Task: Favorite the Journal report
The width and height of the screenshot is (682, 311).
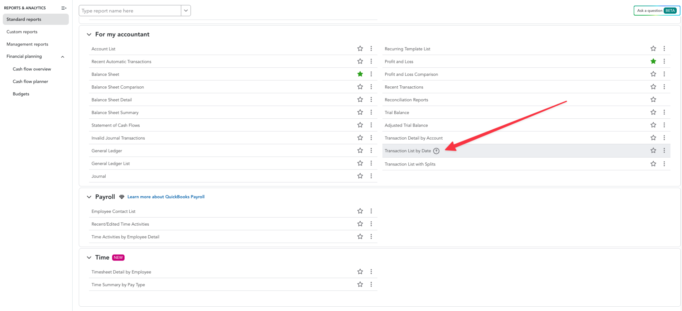Action: [360, 176]
